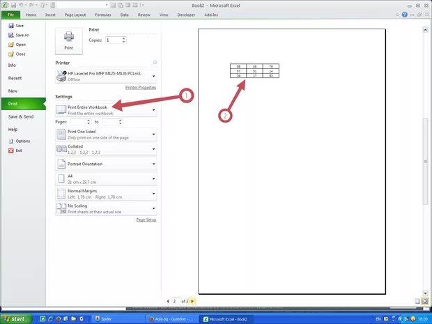Switch to the Developer ribbon tab
The image size is (432, 324).
tap(186, 15)
